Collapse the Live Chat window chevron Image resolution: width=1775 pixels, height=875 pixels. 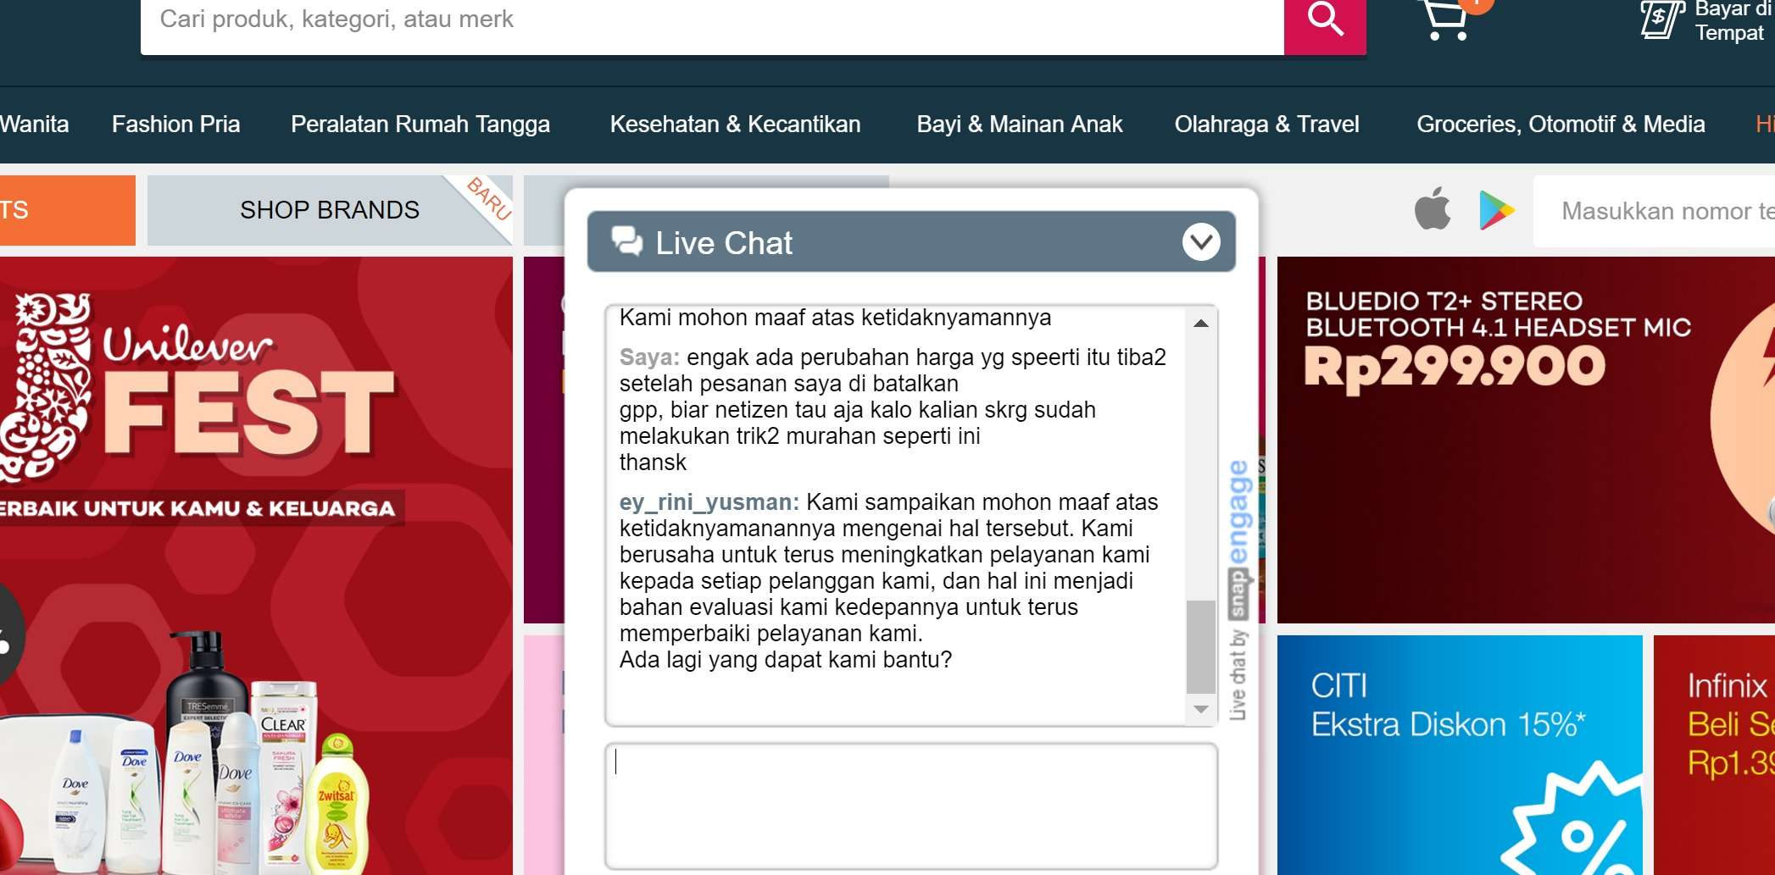(x=1201, y=242)
